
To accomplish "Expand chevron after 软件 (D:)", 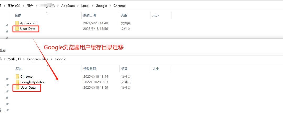I will 24,59.
